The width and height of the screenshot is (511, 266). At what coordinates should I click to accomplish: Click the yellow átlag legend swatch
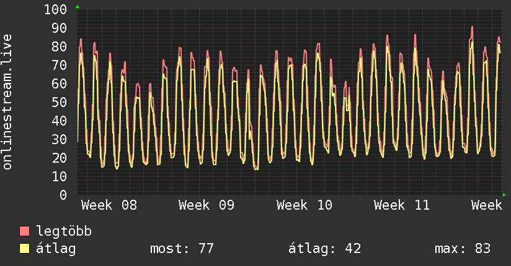tap(24, 249)
